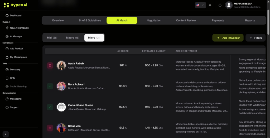This screenshot has width=270, height=138.
Task: Click the Support info icon
Action: coord(7,108)
